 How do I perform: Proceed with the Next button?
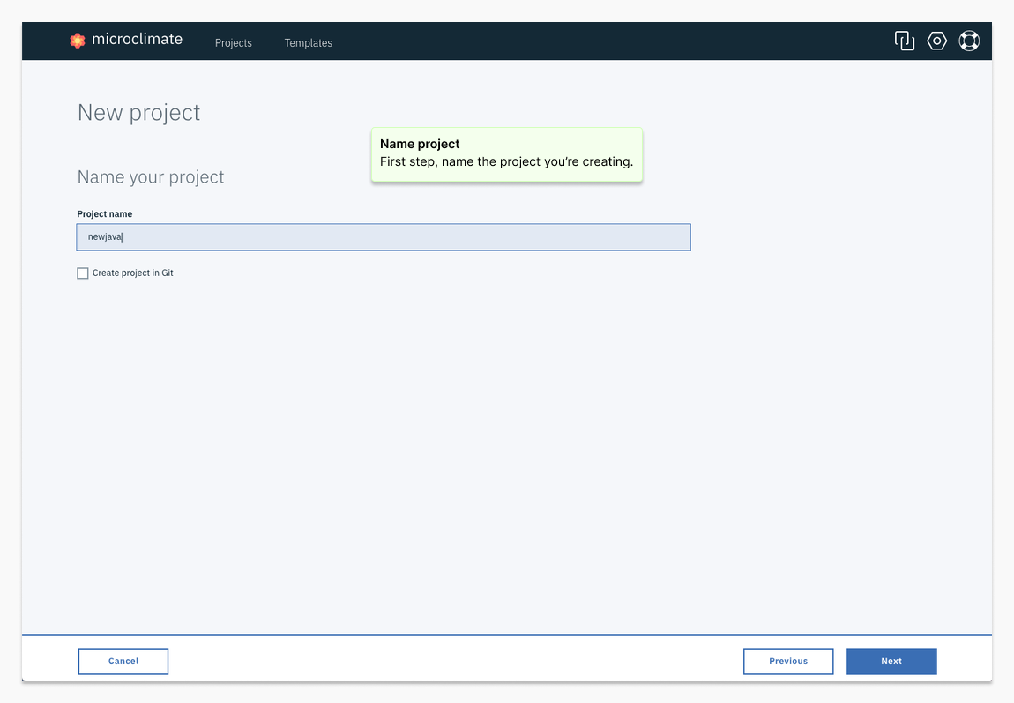click(891, 662)
